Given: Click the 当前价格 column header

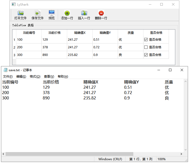Looking at the screenshot, I should [54, 33].
